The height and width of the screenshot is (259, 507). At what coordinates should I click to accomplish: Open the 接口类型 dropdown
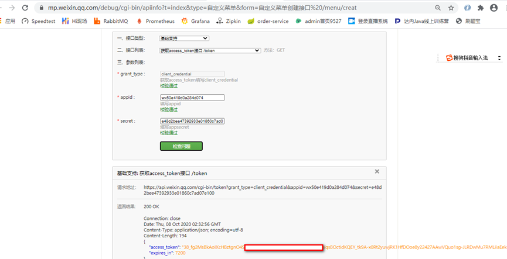click(x=184, y=39)
